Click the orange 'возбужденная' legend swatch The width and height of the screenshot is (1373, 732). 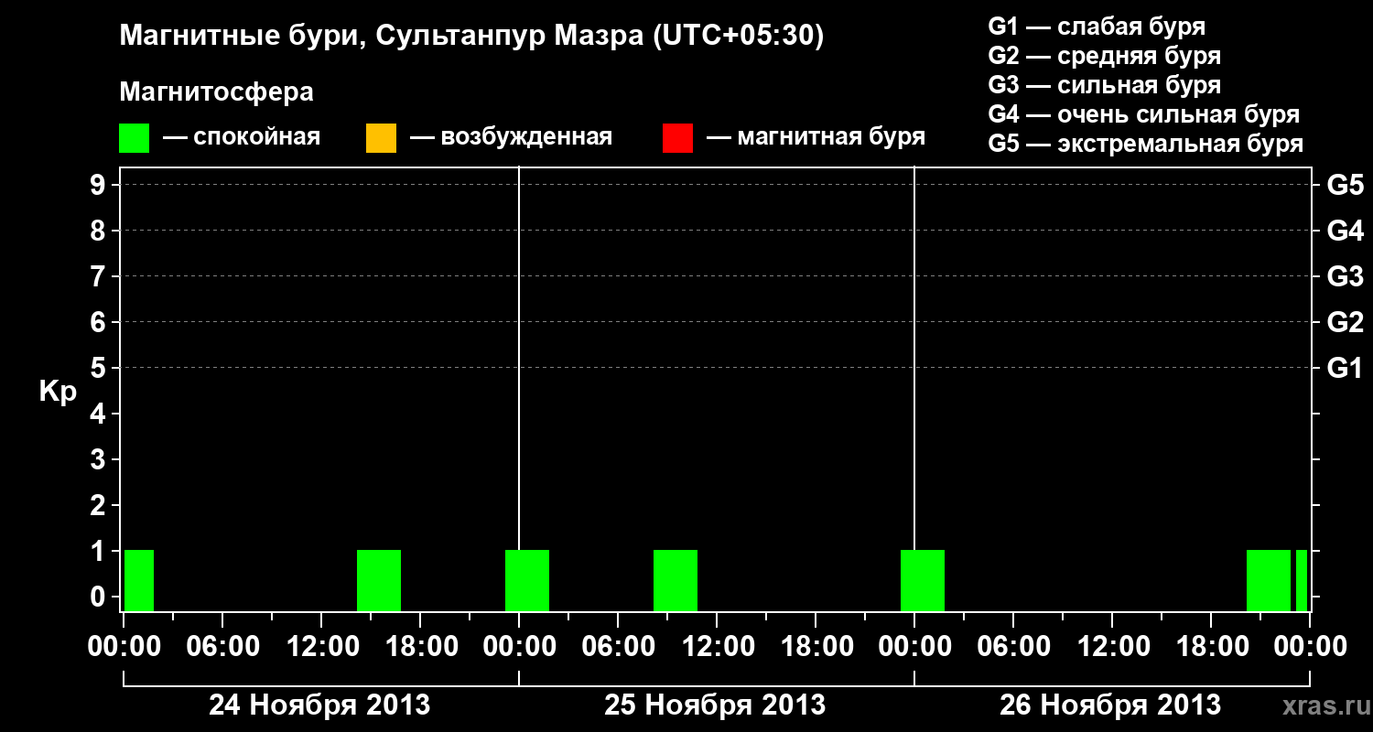tap(381, 138)
